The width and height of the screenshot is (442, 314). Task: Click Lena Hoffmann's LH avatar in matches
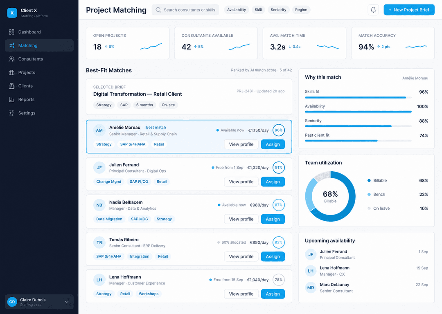pos(99,280)
